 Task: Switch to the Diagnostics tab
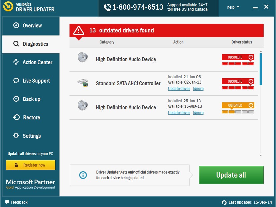[31, 44]
